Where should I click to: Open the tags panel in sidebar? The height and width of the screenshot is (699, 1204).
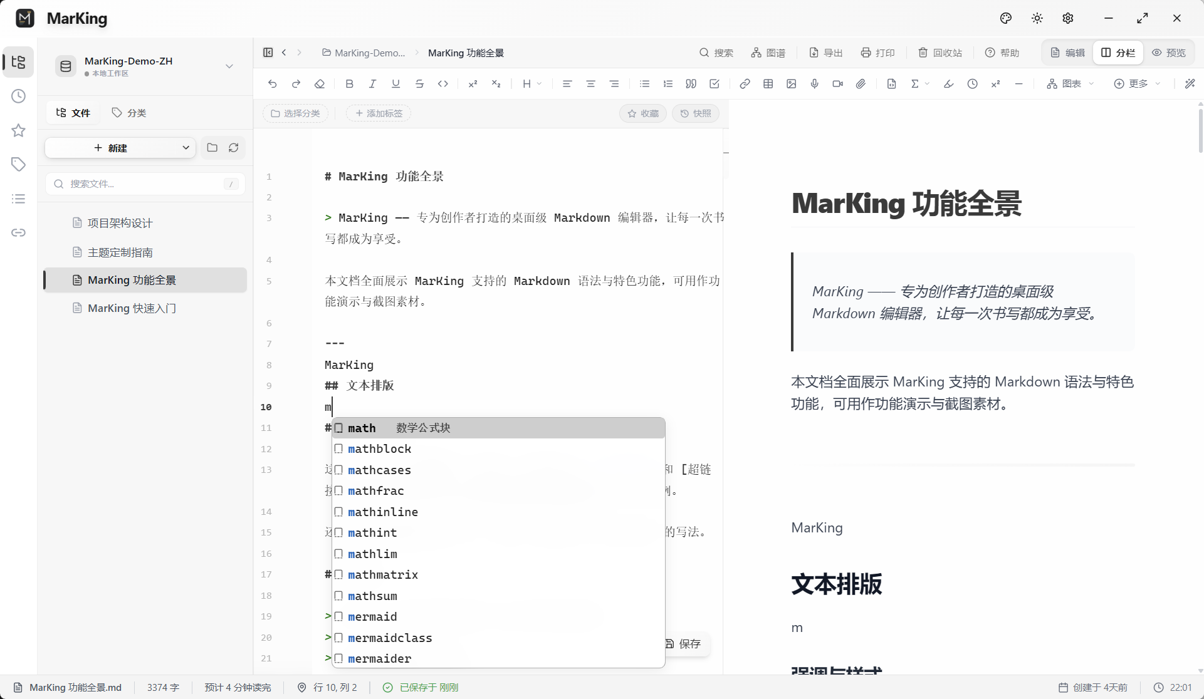pos(19,164)
